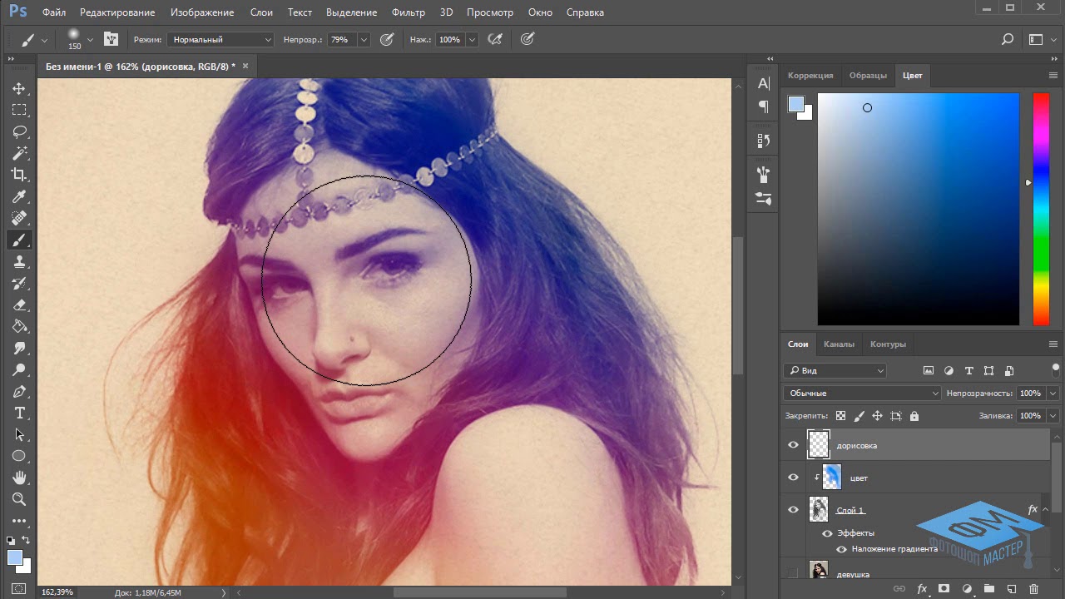Viewport: 1065px width, 599px height.
Task: Open the Файл menu
Action: [54, 12]
